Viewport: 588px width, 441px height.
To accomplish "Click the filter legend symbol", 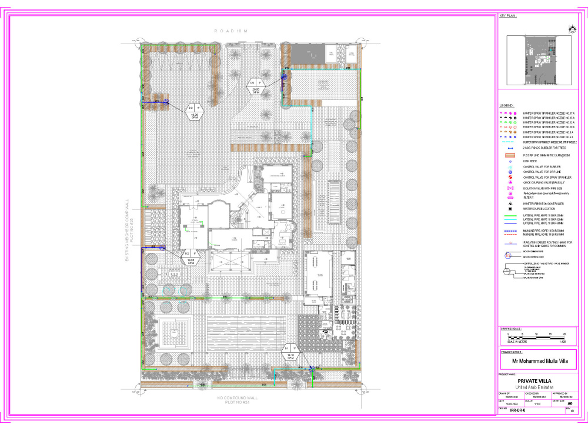I will point(510,198).
